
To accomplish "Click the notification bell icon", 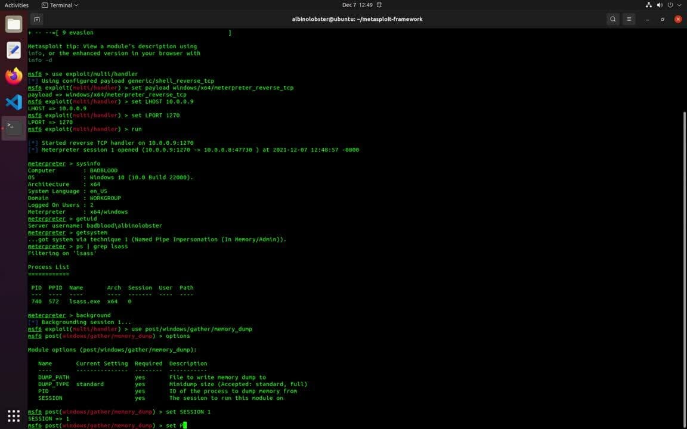I will point(379,5).
